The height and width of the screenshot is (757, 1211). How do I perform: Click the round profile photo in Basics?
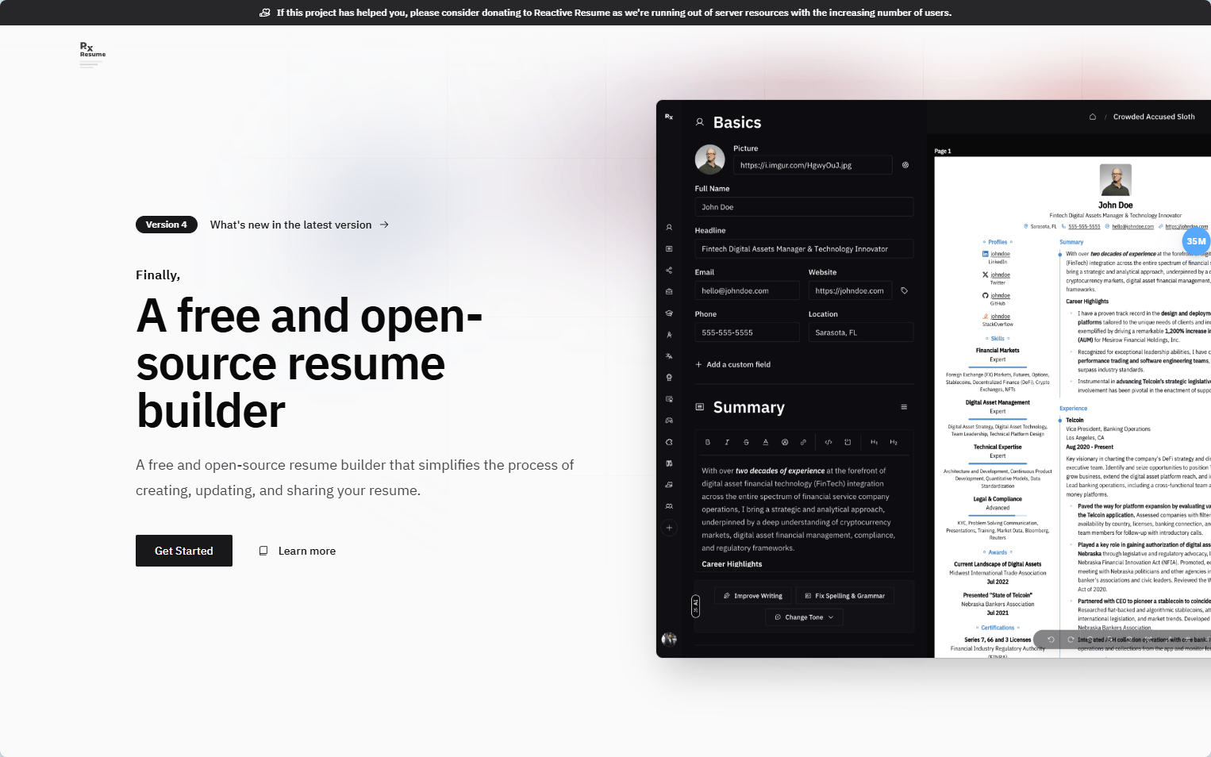tap(709, 159)
